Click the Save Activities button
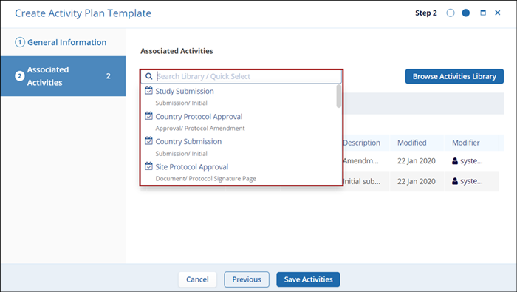 (x=308, y=279)
